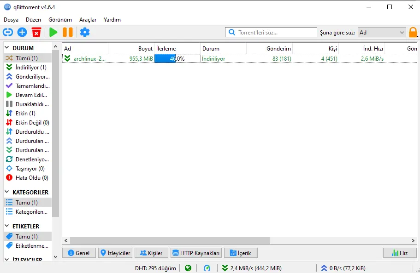
Task: Click the sidebar scroll up arrow
Action: point(55,47)
